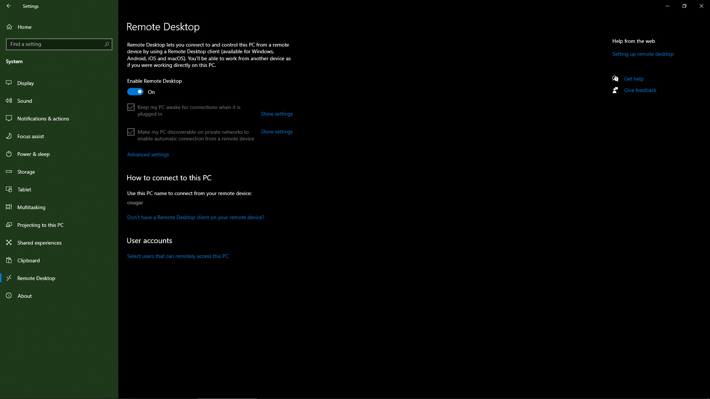Select the Clipboard icon
Screen dimensions: 710x399
[x=9, y=260]
